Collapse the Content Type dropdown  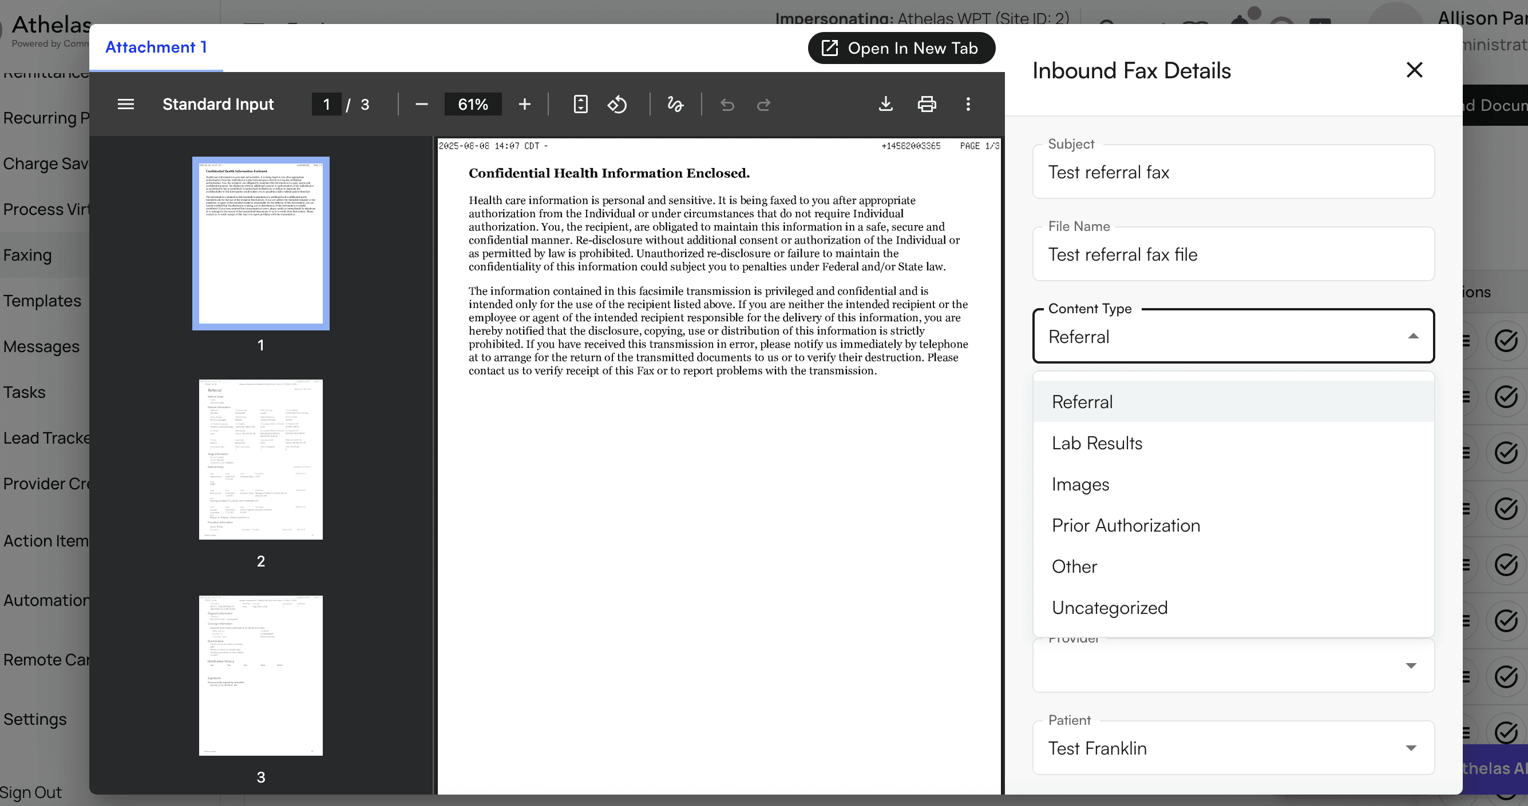(x=1413, y=336)
